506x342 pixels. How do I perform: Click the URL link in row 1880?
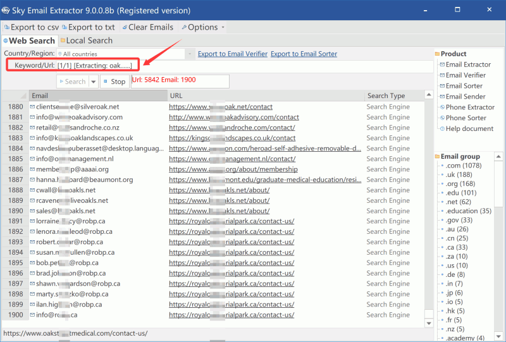(x=220, y=107)
